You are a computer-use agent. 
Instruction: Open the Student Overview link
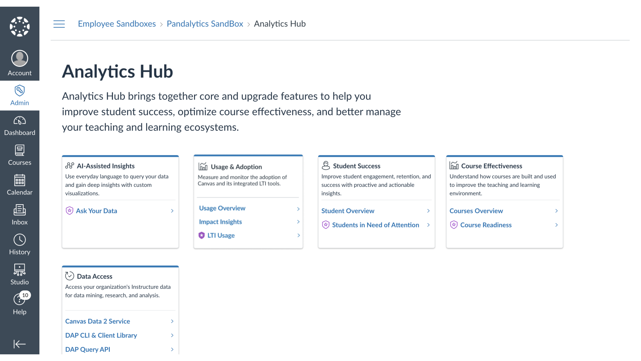tap(348, 211)
